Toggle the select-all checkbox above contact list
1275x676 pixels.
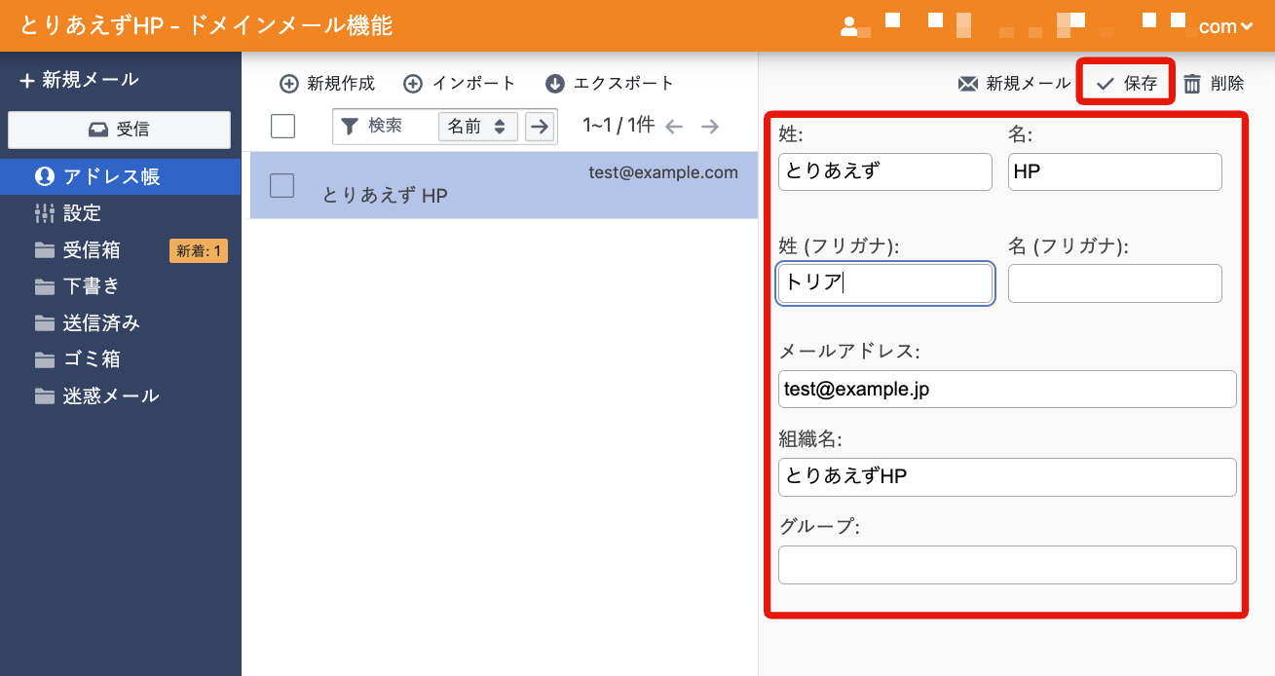[x=282, y=126]
